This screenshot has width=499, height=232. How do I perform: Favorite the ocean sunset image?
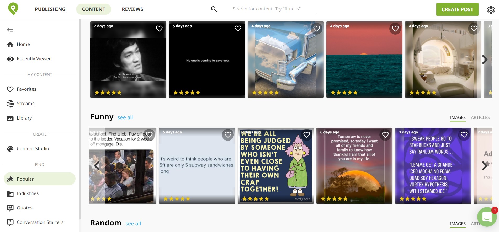click(395, 28)
